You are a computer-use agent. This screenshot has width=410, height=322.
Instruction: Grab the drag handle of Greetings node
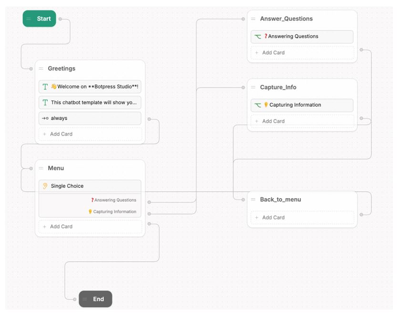[x=41, y=69]
